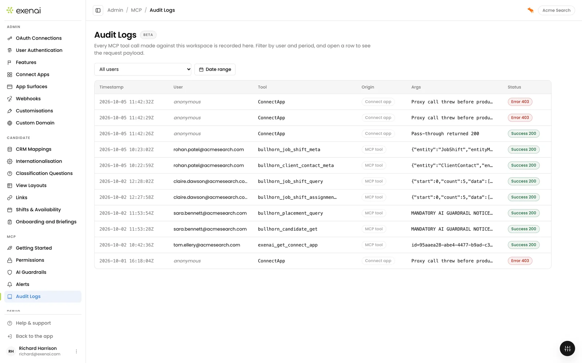582x363 pixels.
Task: Select the Audit Logs menu item
Action: tap(43, 297)
